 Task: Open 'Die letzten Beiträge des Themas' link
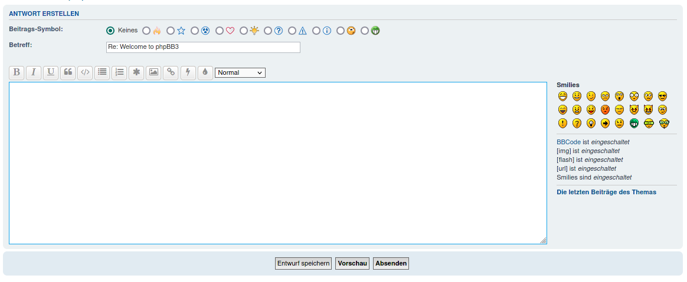pyautogui.click(x=606, y=192)
